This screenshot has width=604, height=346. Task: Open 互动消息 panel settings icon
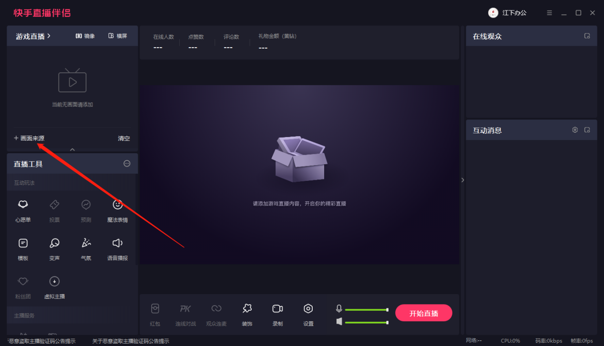tap(575, 130)
